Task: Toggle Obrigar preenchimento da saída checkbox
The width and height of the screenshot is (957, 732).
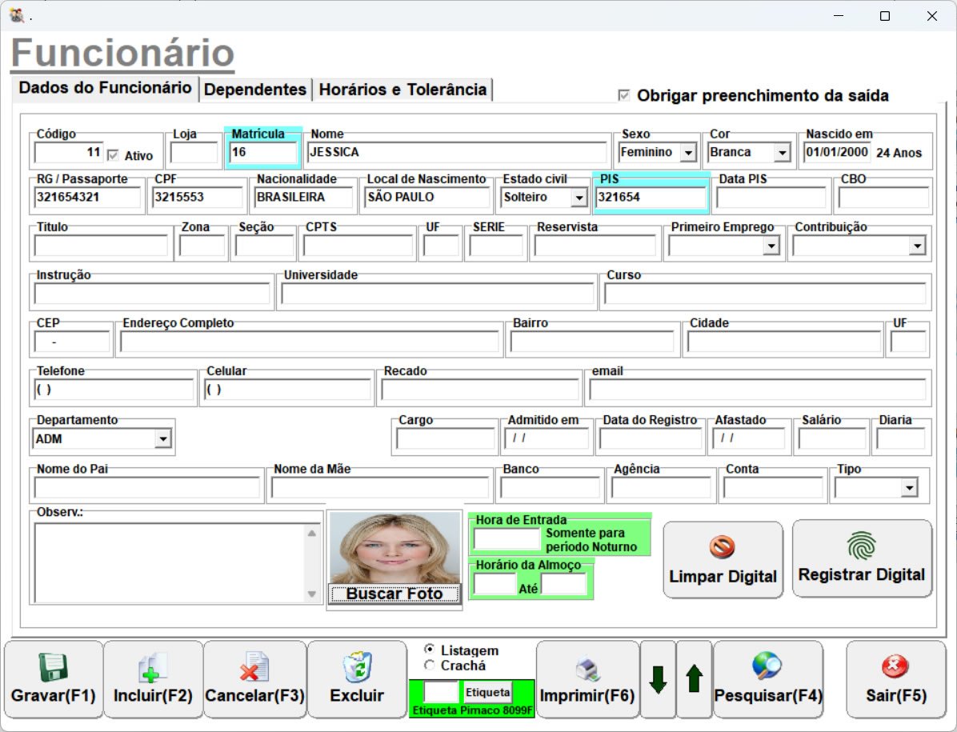Action: (624, 95)
